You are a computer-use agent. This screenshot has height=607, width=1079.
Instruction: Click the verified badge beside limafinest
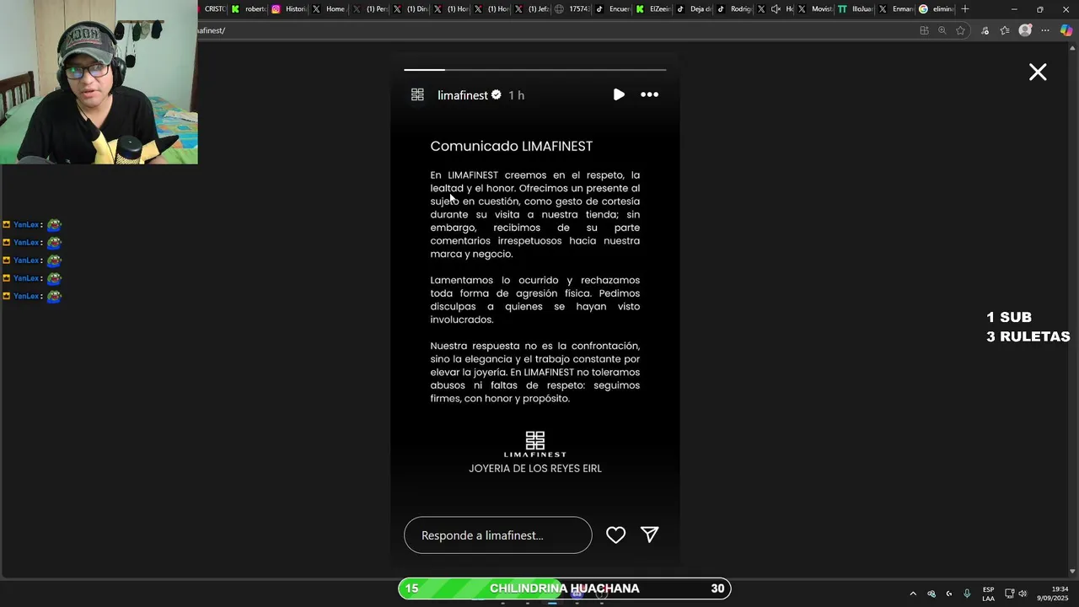click(x=497, y=94)
